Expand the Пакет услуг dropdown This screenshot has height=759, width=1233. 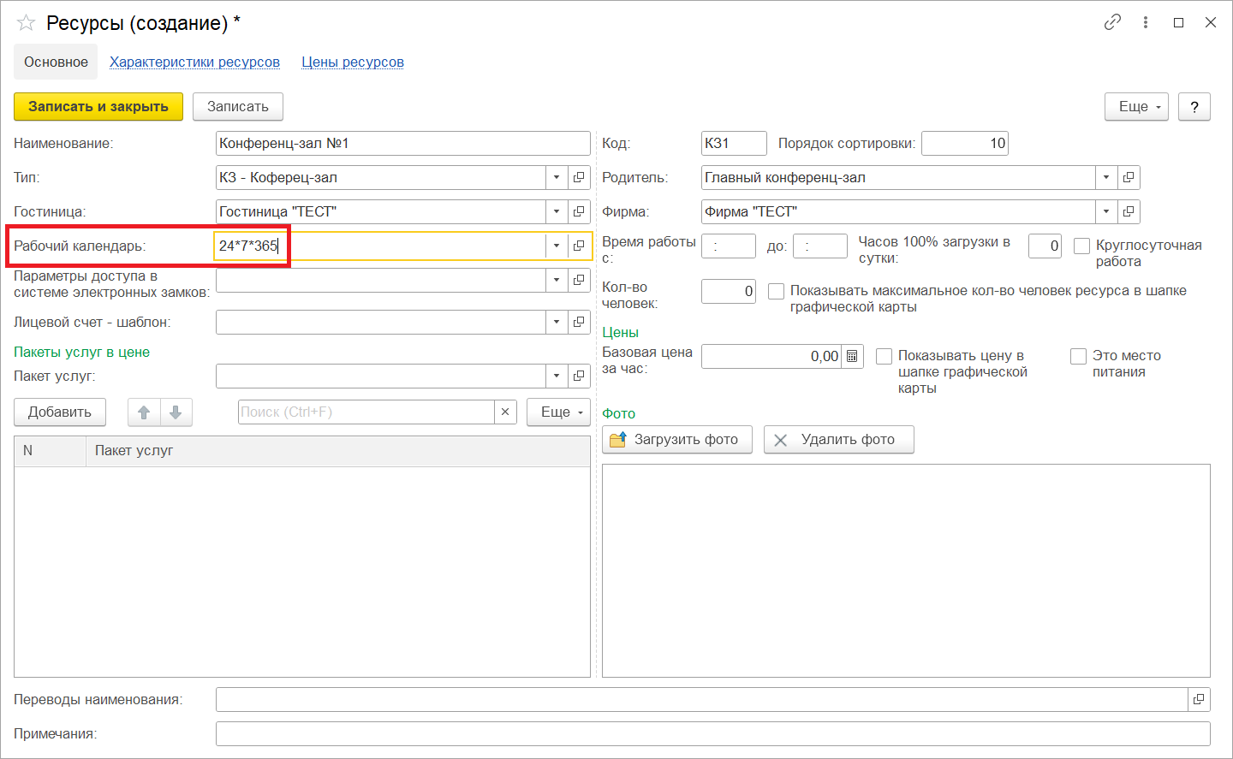pyautogui.click(x=557, y=376)
